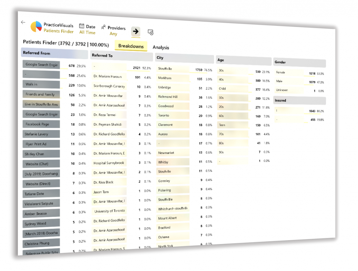Open the history clock icon
Image resolution: width=358 pixels, height=271 pixels.
pos(151,32)
